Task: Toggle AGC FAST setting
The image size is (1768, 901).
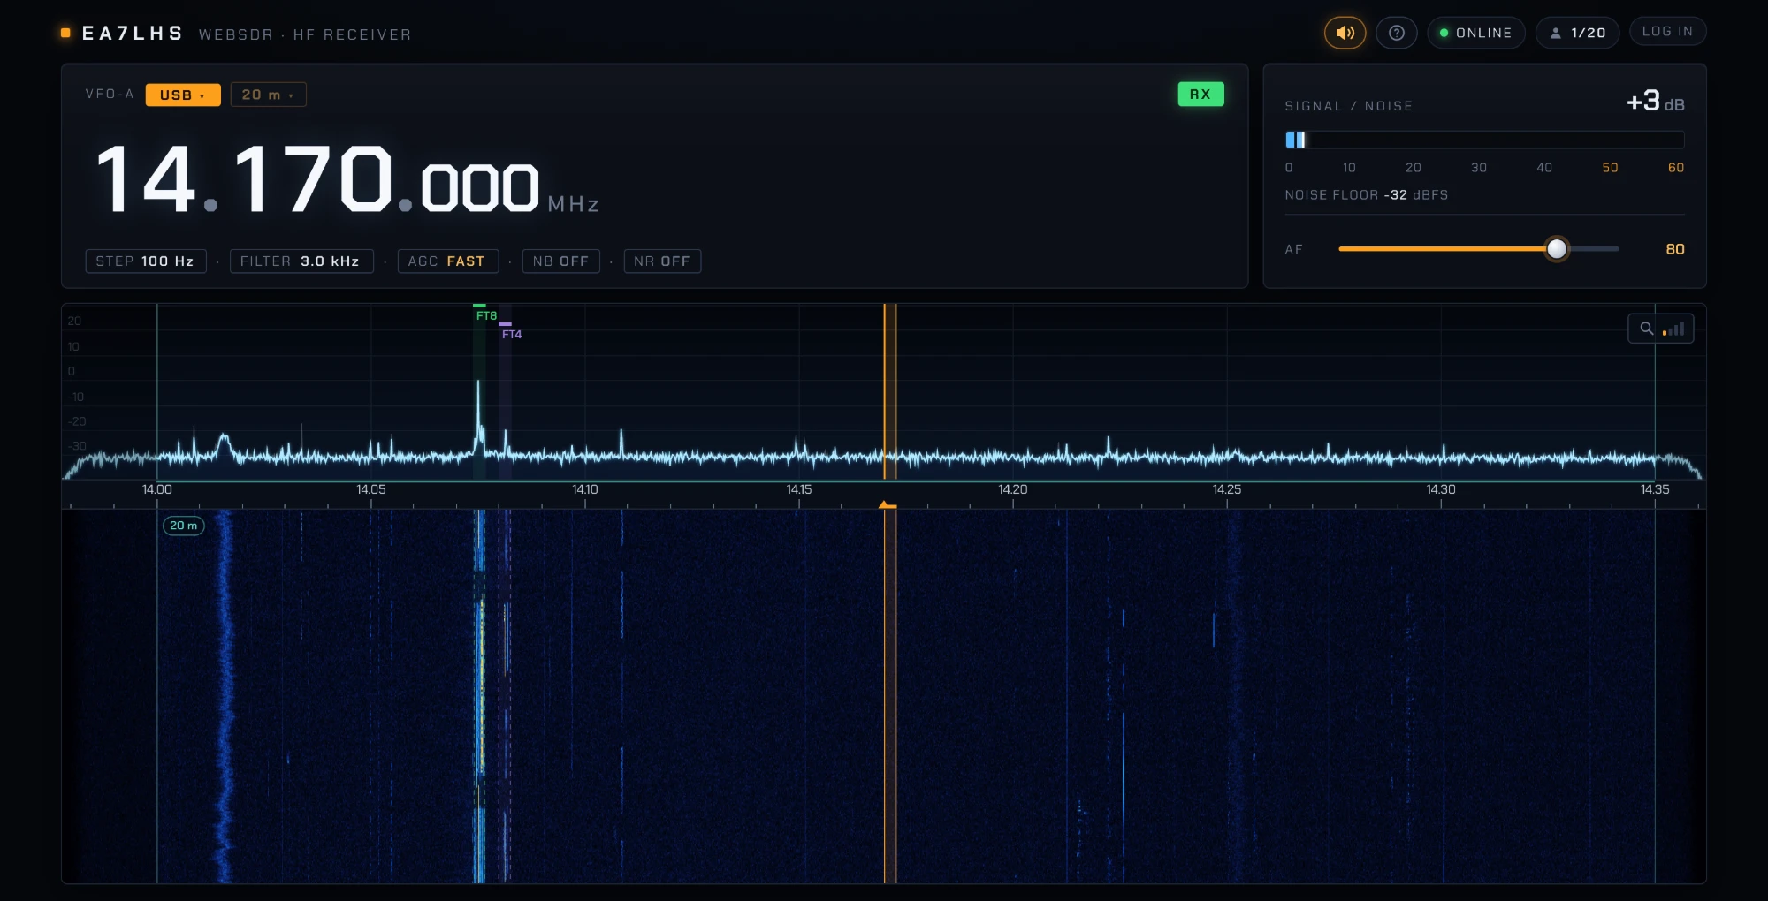Action: tap(447, 261)
